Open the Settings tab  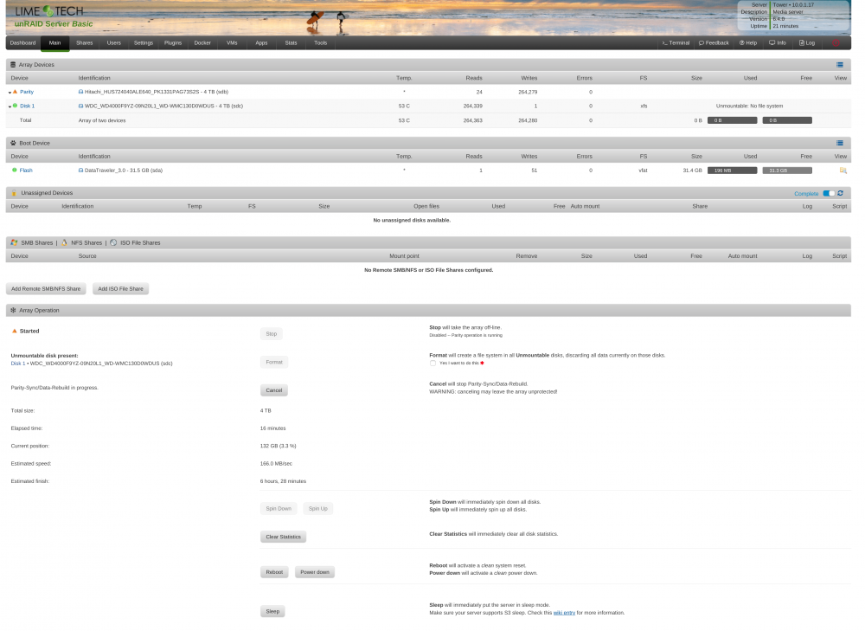(x=144, y=42)
